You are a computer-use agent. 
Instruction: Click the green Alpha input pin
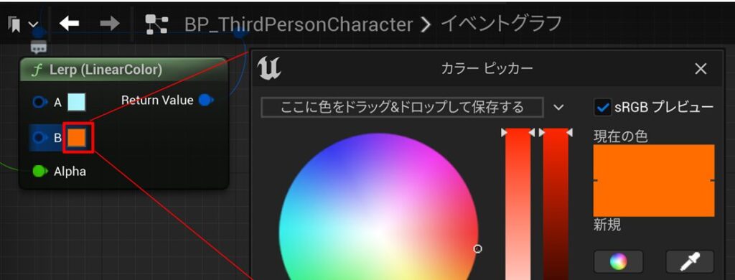click(x=40, y=171)
